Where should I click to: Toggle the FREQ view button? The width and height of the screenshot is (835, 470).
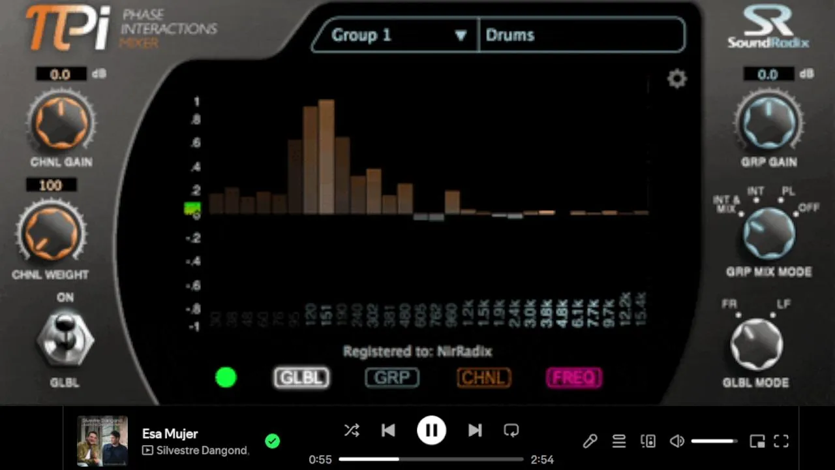click(574, 377)
